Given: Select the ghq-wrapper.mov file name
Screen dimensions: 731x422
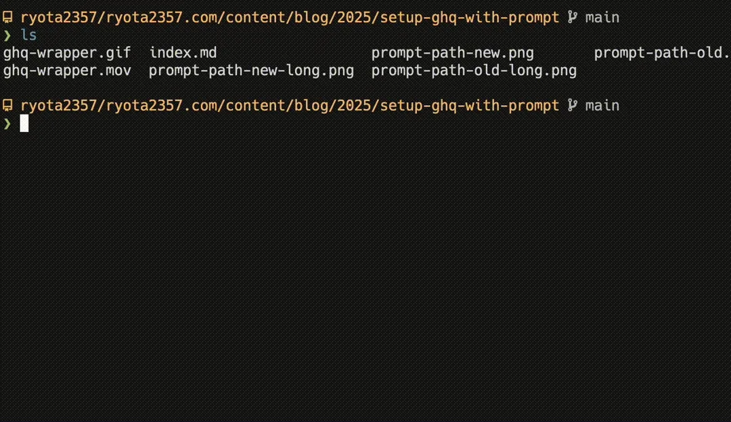Looking at the screenshot, I should coord(67,71).
